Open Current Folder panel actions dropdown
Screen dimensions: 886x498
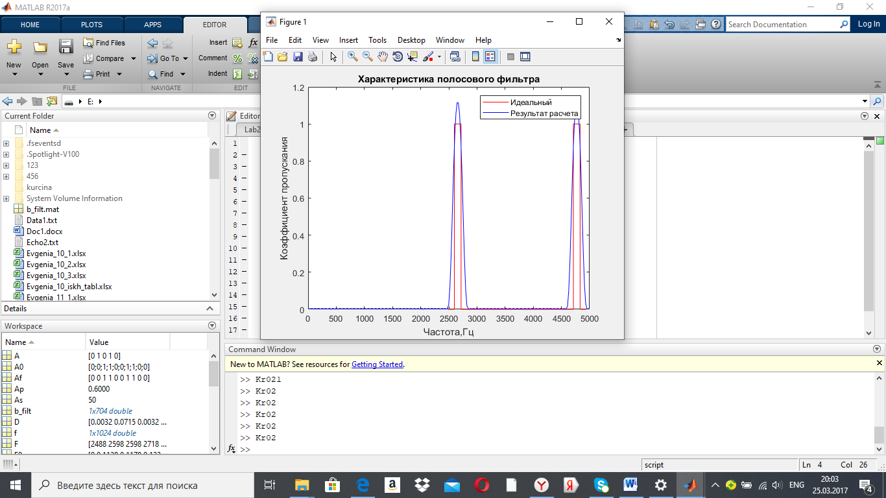(212, 115)
